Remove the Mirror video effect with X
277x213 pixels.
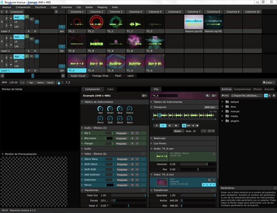pos(137,185)
